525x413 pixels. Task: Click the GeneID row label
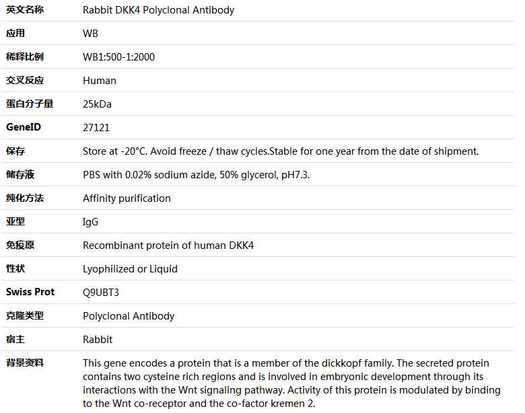[24, 127]
